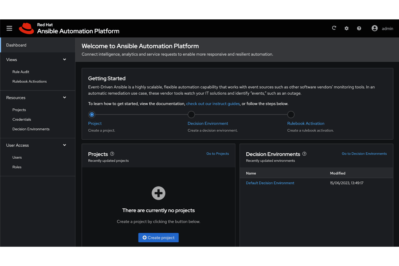The width and height of the screenshot is (399, 266).
Task: Click the Name column header
Action: coord(251,173)
